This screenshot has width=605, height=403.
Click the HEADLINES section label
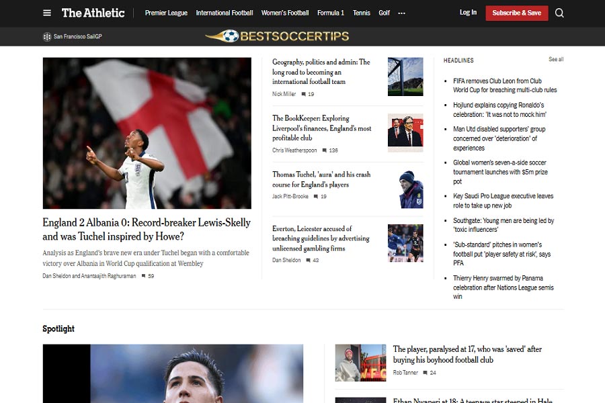point(458,60)
